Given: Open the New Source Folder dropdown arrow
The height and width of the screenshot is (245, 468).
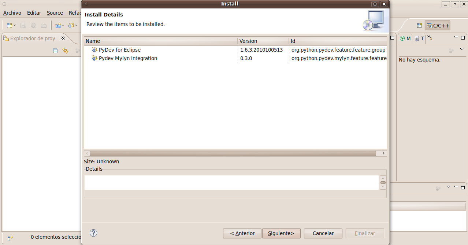Looking at the screenshot, I should [76, 25].
